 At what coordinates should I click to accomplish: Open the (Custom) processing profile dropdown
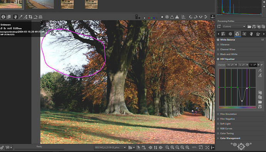234,27
